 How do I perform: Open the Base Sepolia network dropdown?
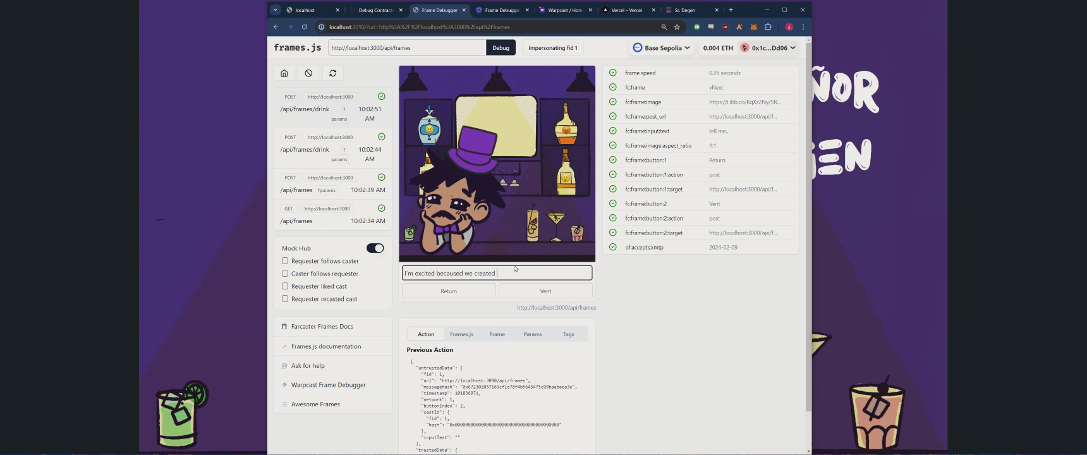coord(661,47)
